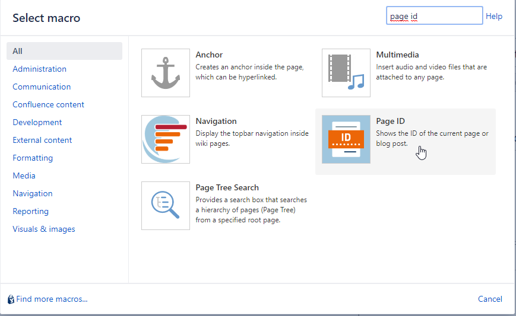This screenshot has height=316, width=516.
Task: Select the Multimedia film strip icon
Action: (x=346, y=73)
